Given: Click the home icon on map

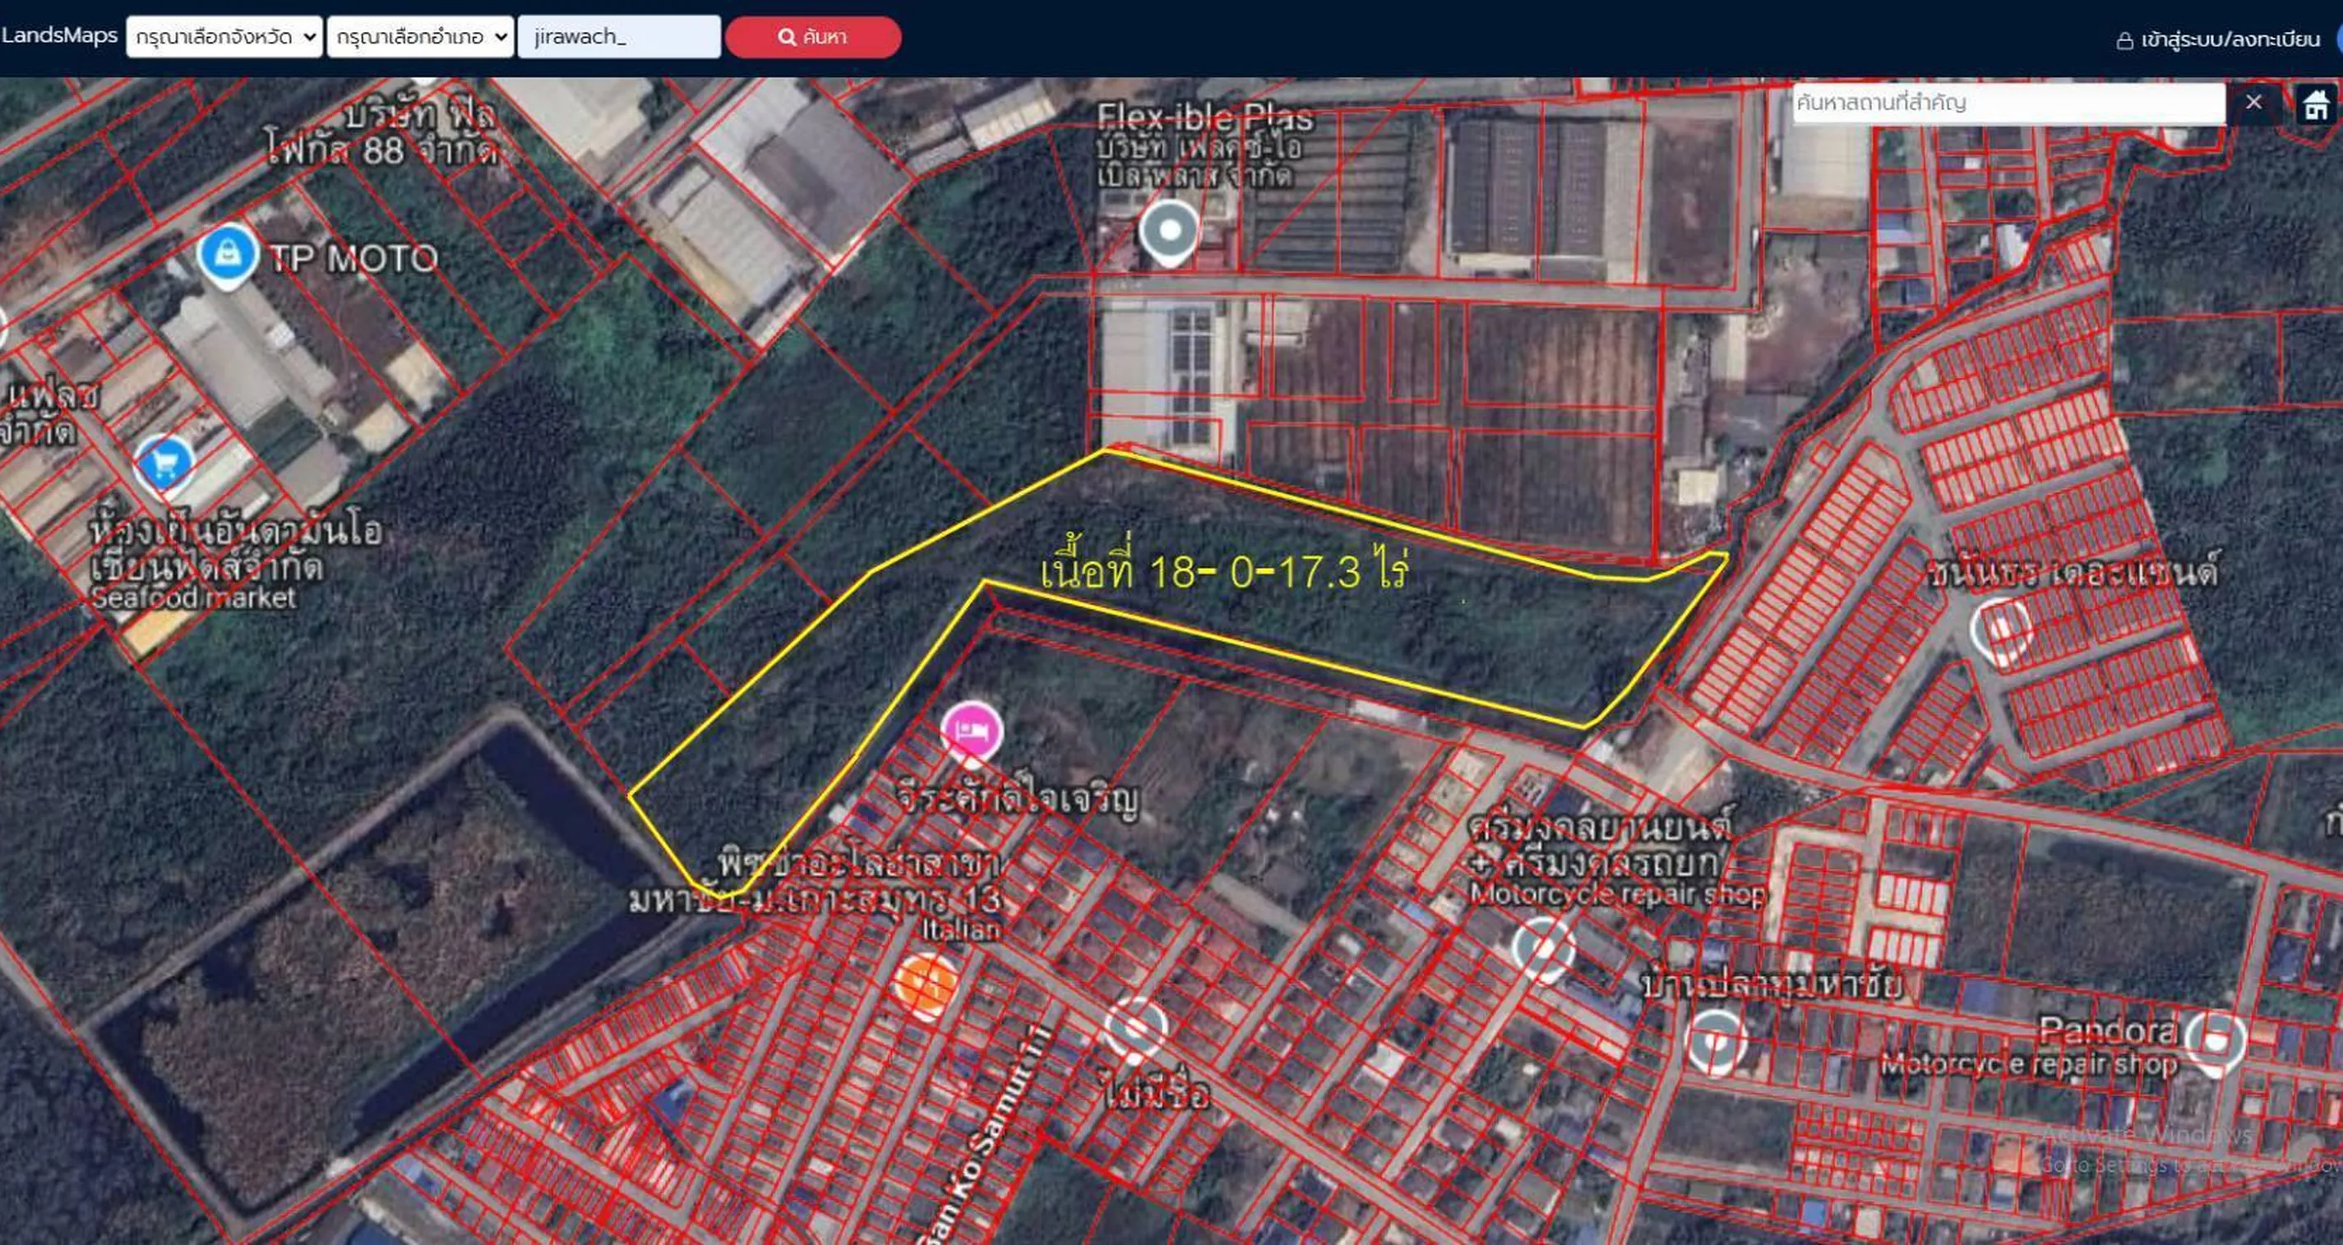Looking at the screenshot, I should point(2315,104).
